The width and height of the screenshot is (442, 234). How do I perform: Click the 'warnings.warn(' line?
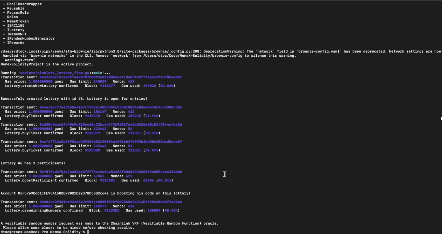(20, 60)
